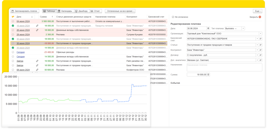This screenshot has width=267, height=129.
Task: Switch to the Таблица view
Action: pyautogui.click(x=49, y=11)
